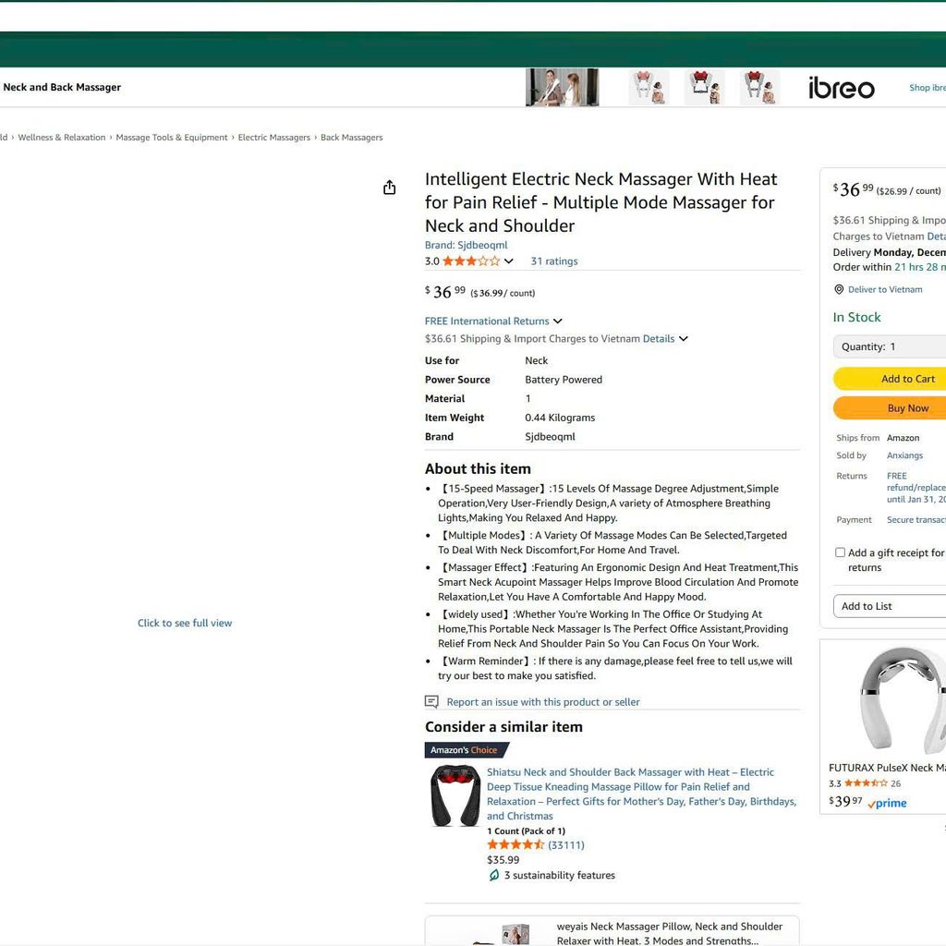Select '0.44 Kilograms' item weight value
The width and height of the screenshot is (946, 946).
click(x=560, y=418)
